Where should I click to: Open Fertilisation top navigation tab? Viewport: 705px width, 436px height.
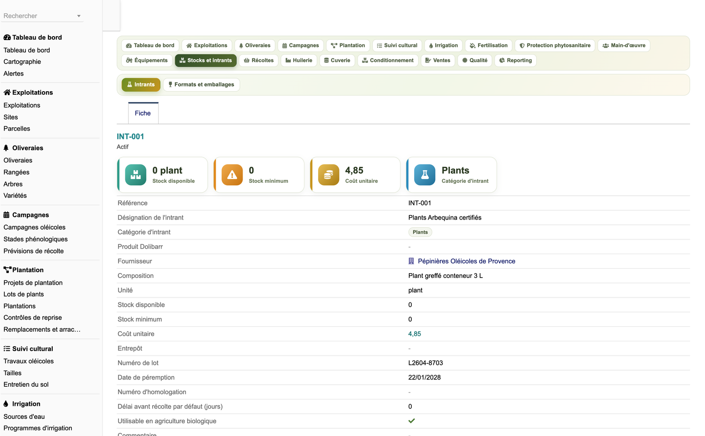point(488,45)
